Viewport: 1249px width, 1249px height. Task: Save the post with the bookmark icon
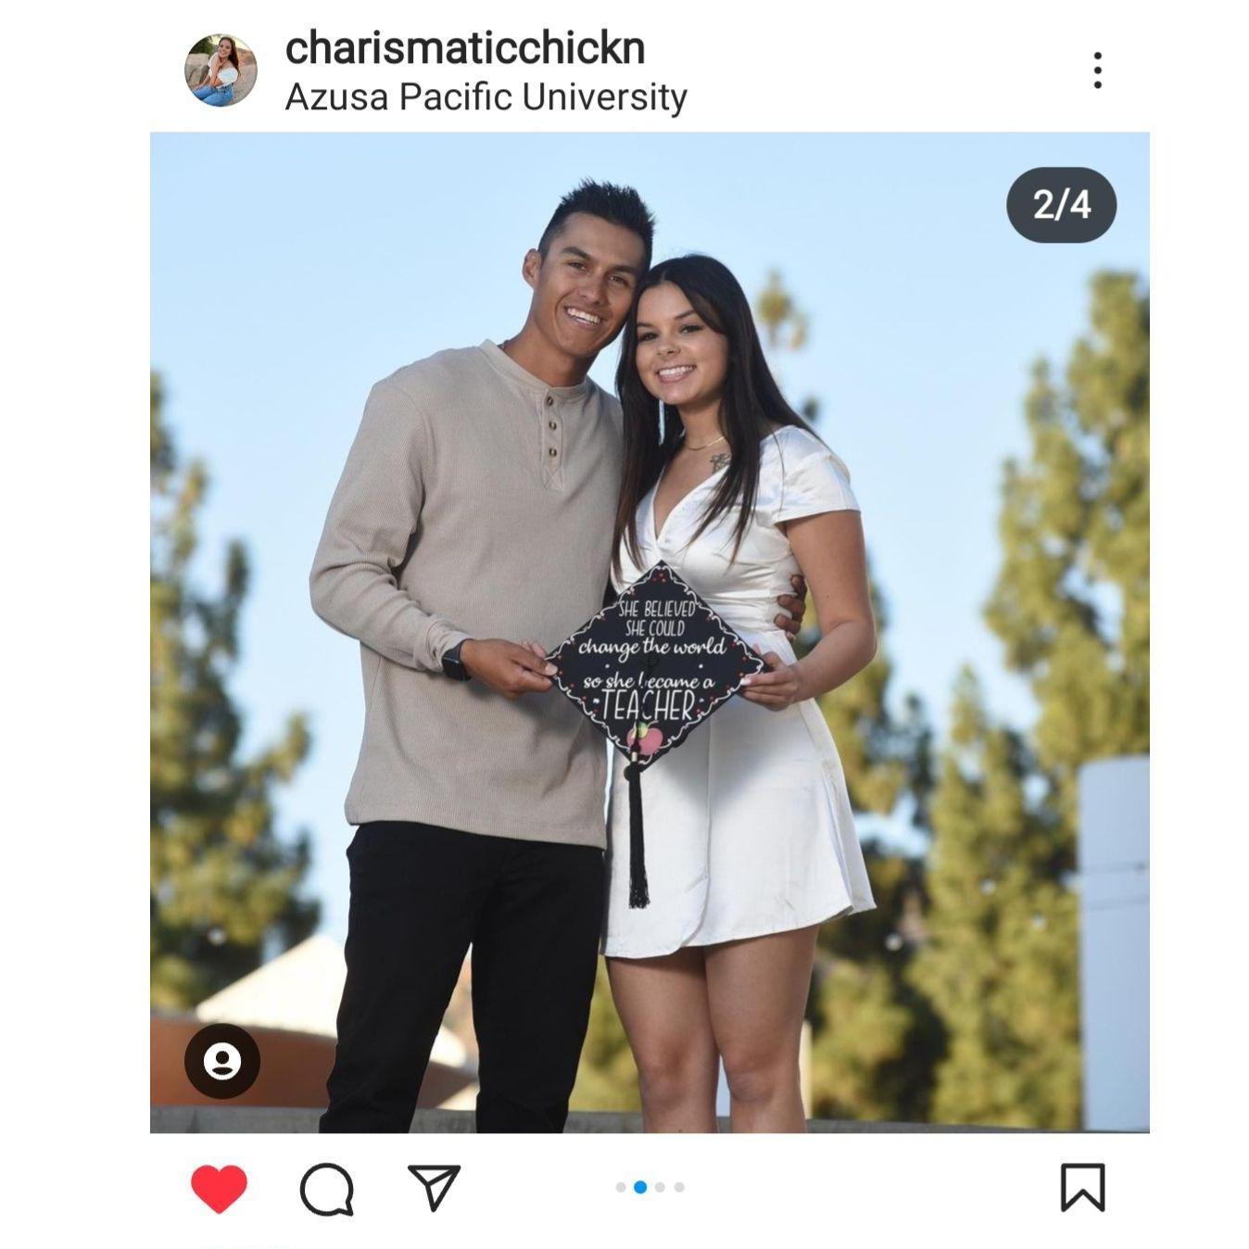pyautogui.click(x=1082, y=1188)
